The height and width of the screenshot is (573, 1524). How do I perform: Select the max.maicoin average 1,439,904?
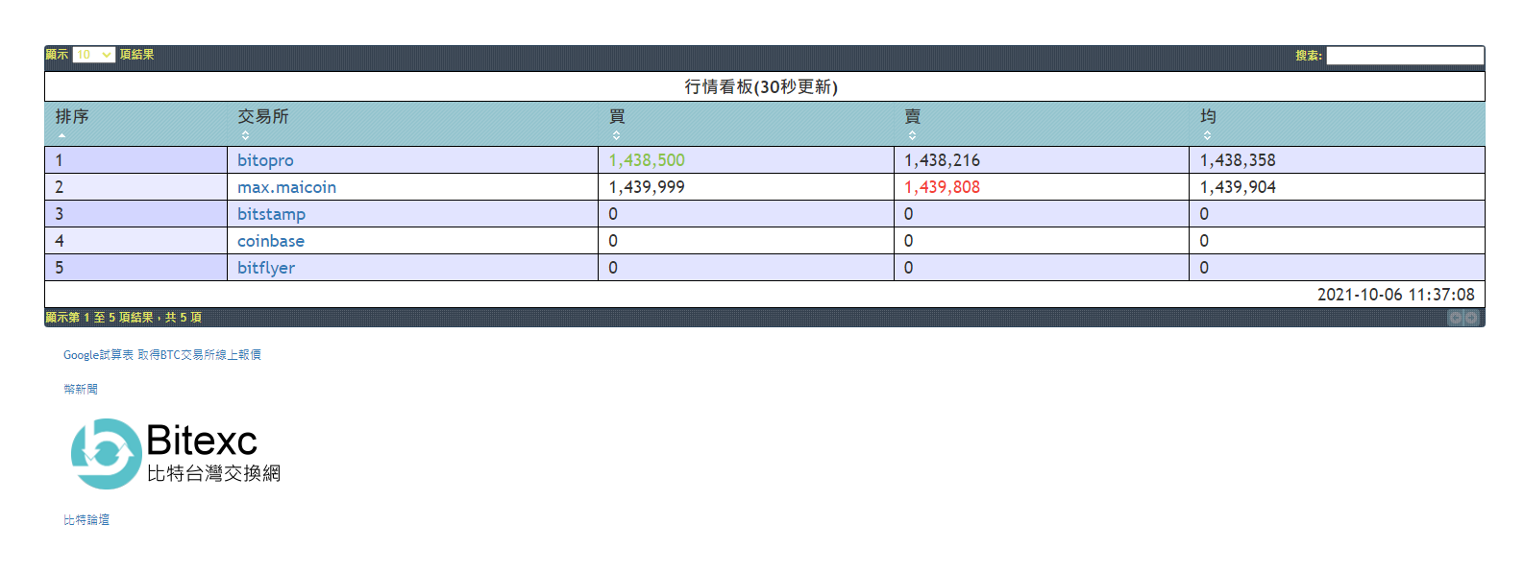tap(1238, 187)
